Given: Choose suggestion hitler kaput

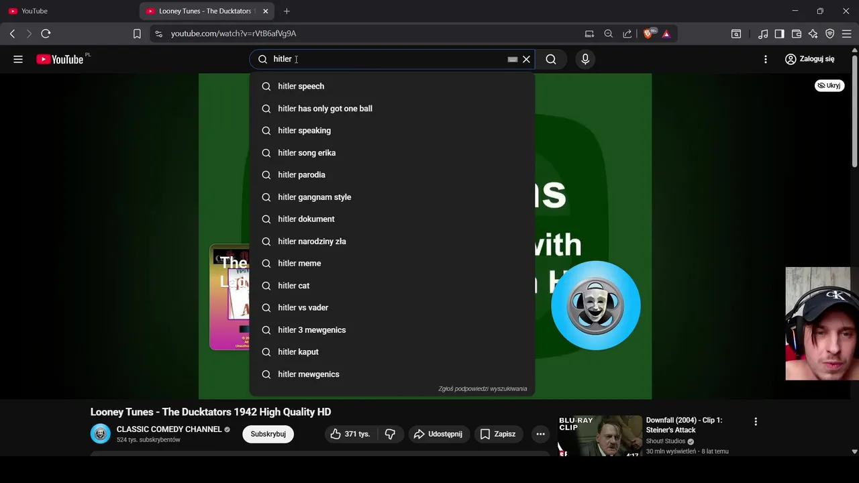Looking at the screenshot, I should click(392, 352).
